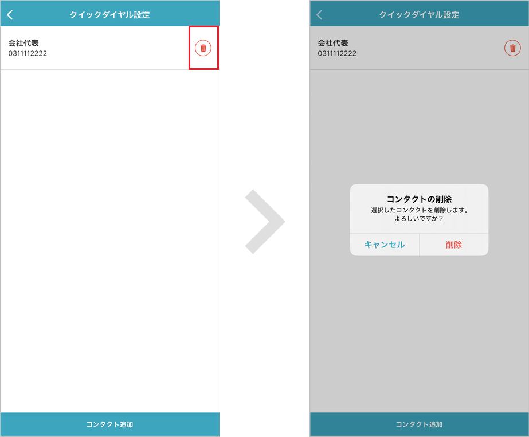Click クイックダイヤル設定 title on right screen
Image resolution: width=529 pixels, height=437 pixels.
(x=419, y=15)
